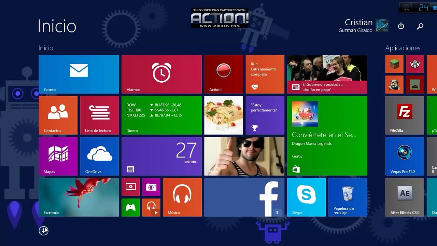Open the sports tile "Estoy perfectamente"
The width and height of the screenshot is (437, 246).
coord(265,115)
